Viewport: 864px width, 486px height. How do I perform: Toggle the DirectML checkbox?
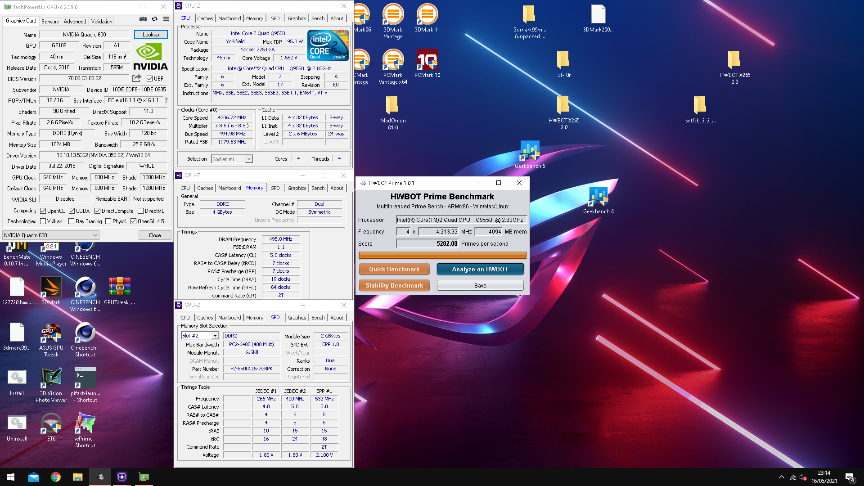[x=140, y=211]
